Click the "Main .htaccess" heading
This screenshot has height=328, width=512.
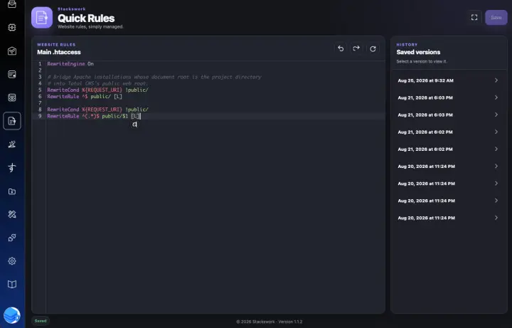(59, 52)
